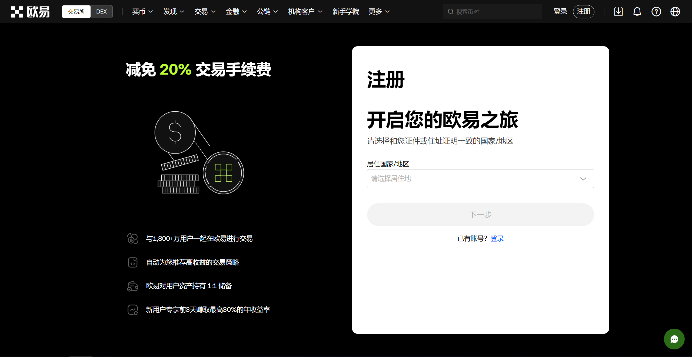Open the help center icon
Viewport: 692px width, 357px height.
[656, 11]
